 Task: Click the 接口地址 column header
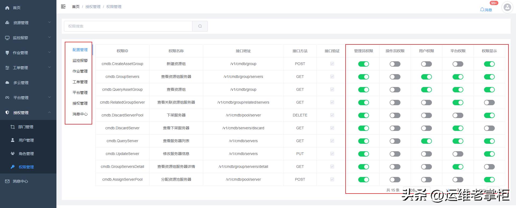tap(243, 51)
